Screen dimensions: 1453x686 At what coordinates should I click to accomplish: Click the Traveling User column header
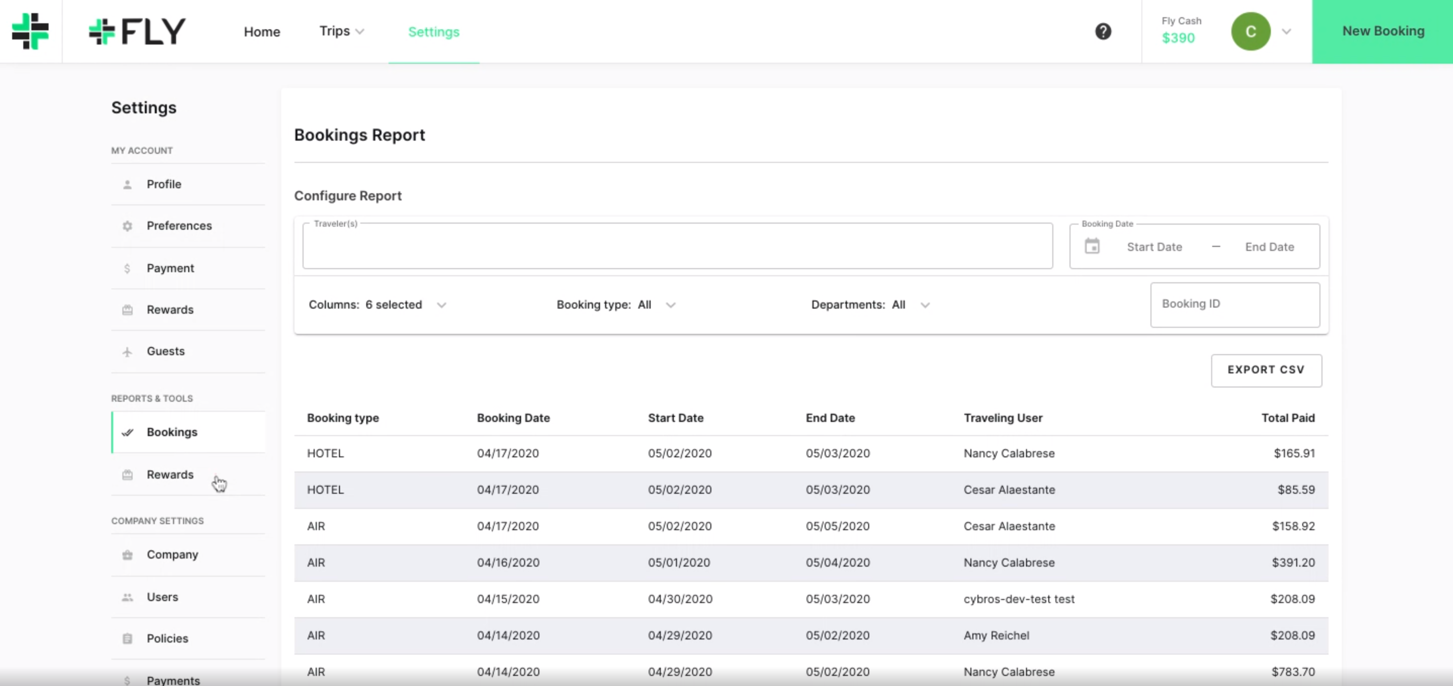click(1002, 418)
